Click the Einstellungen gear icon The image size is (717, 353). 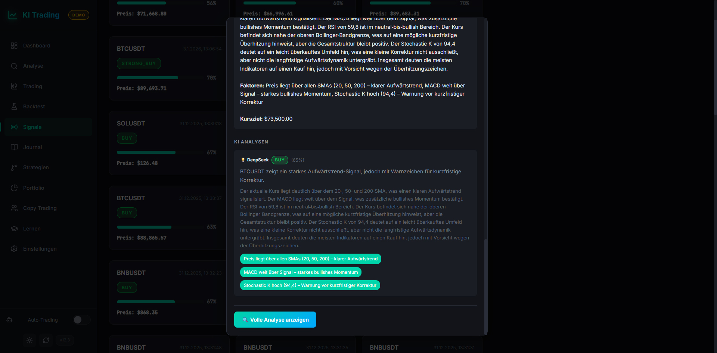point(14,249)
